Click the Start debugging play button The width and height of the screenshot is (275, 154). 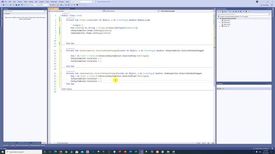pyautogui.click(x=51, y=5)
